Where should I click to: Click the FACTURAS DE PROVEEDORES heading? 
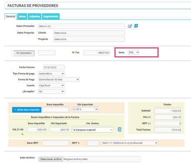pos(33,6)
